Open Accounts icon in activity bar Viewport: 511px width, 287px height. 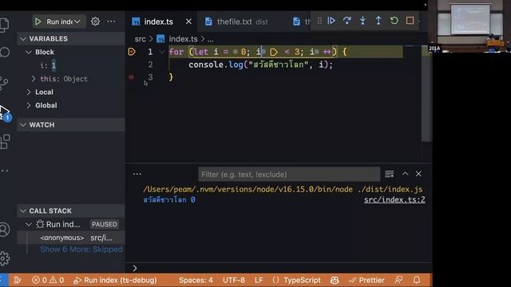[5, 230]
